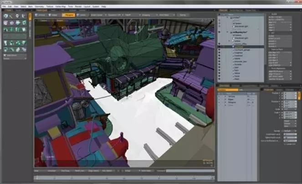
Task: Toggle eye icon of the highlighted Item List row
Action: click(220, 46)
